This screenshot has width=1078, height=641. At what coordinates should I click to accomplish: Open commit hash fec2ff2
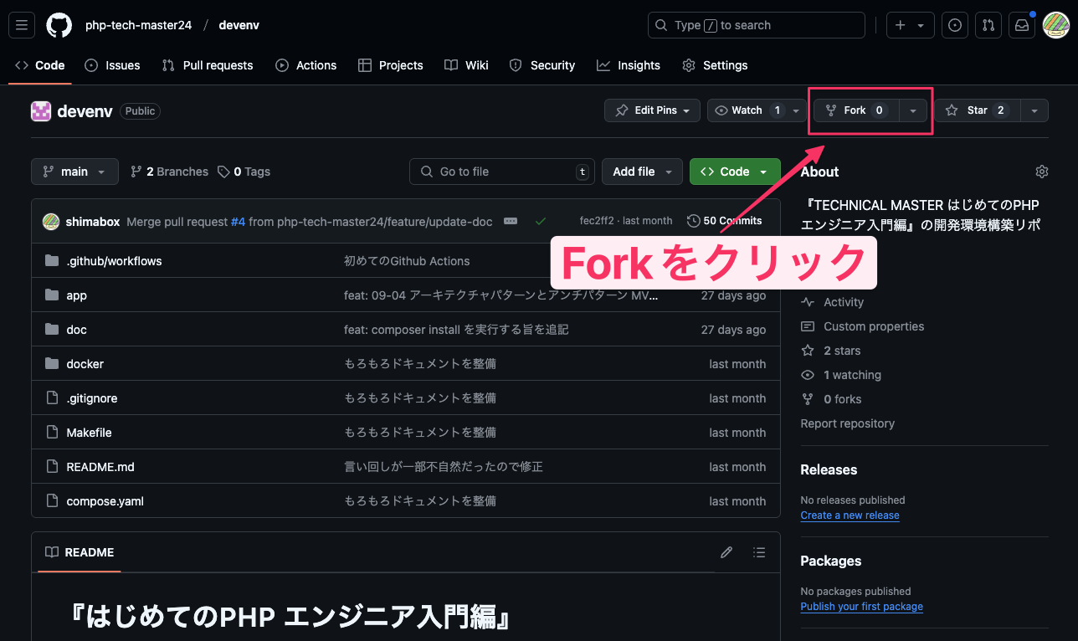[x=597, y=221]
